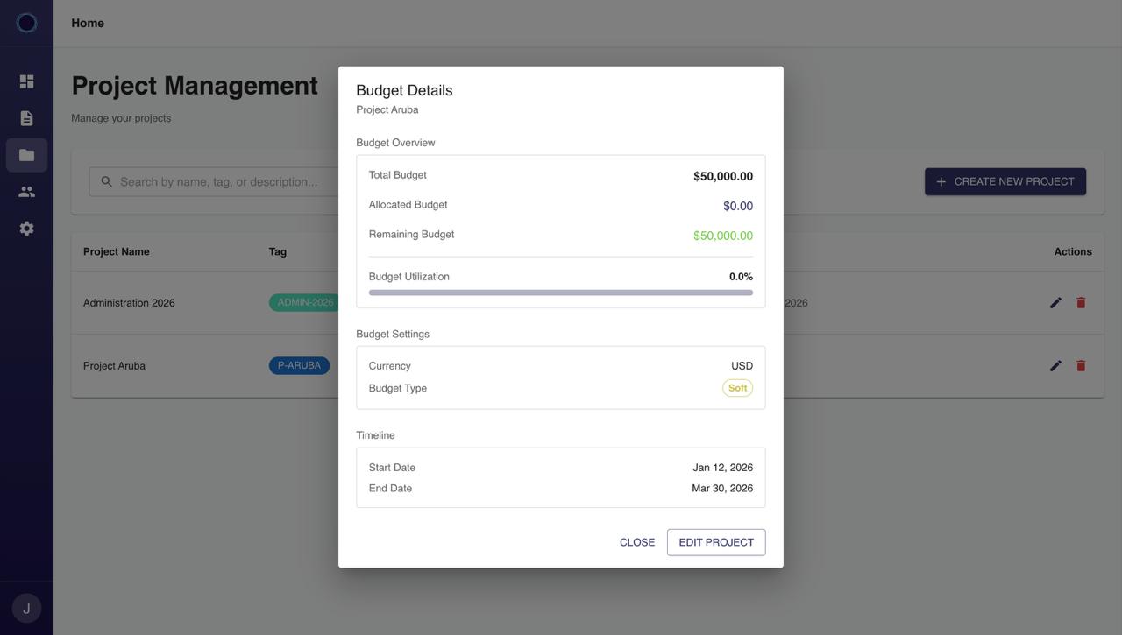Click the Budget Utilization progress bar
This screenshot has height=635, width=1122.
(x=561, y=293)
